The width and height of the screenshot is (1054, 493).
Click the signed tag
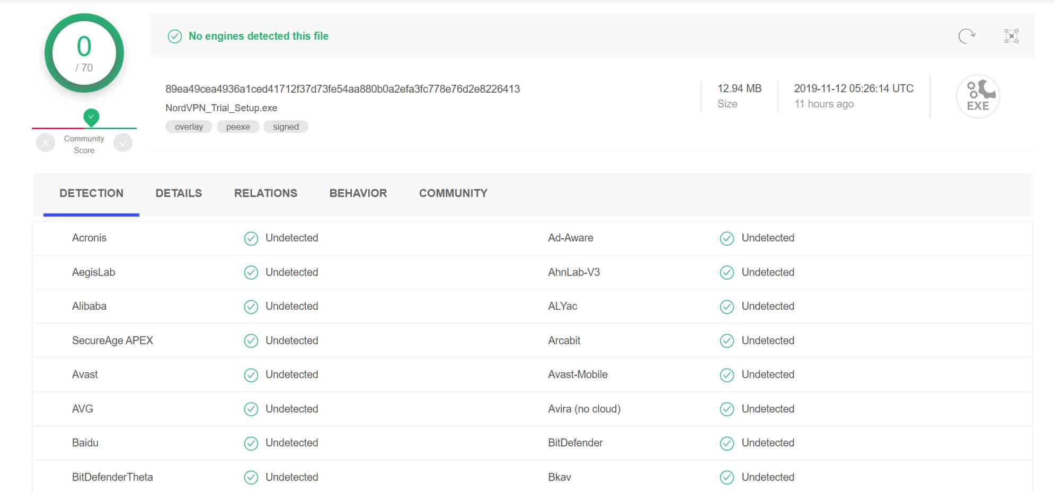286,127
